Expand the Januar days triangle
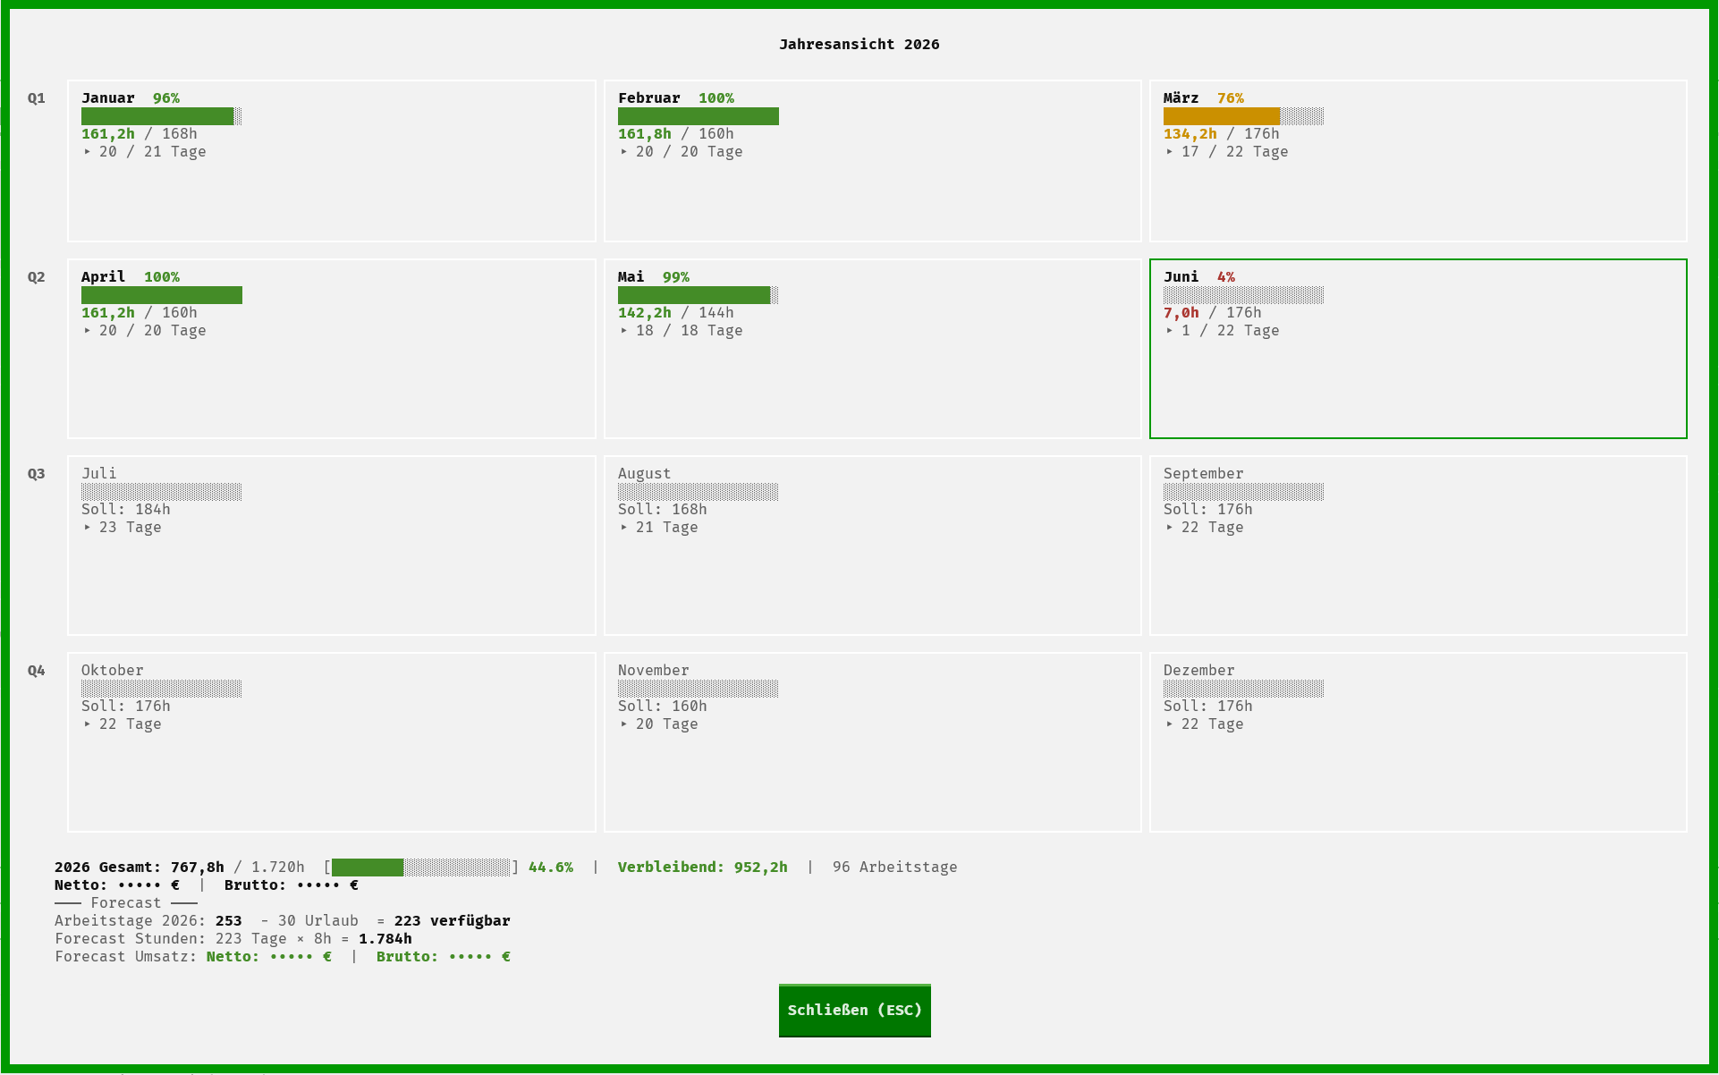Screen dimensions: 1719x1075 point(88,152)
